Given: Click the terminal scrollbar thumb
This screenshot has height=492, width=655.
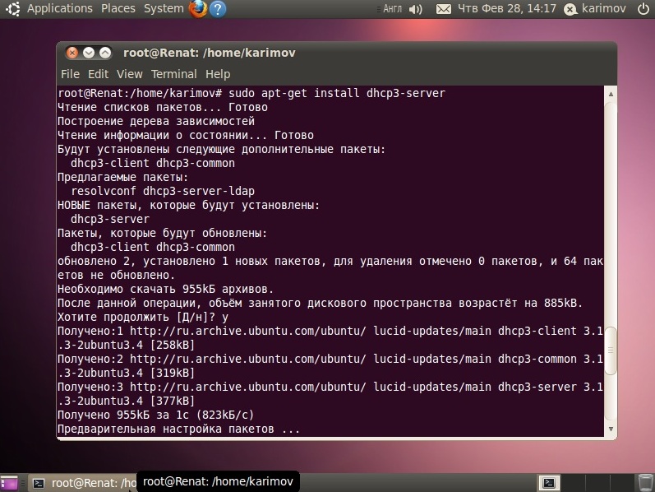Looking at the screenshot, I should 611,350.
